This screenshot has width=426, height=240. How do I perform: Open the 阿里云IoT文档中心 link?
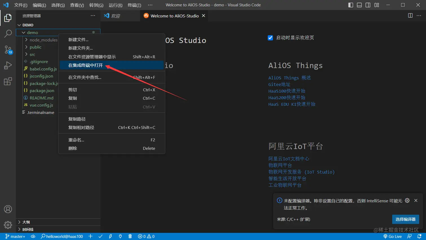click(289, 159)
